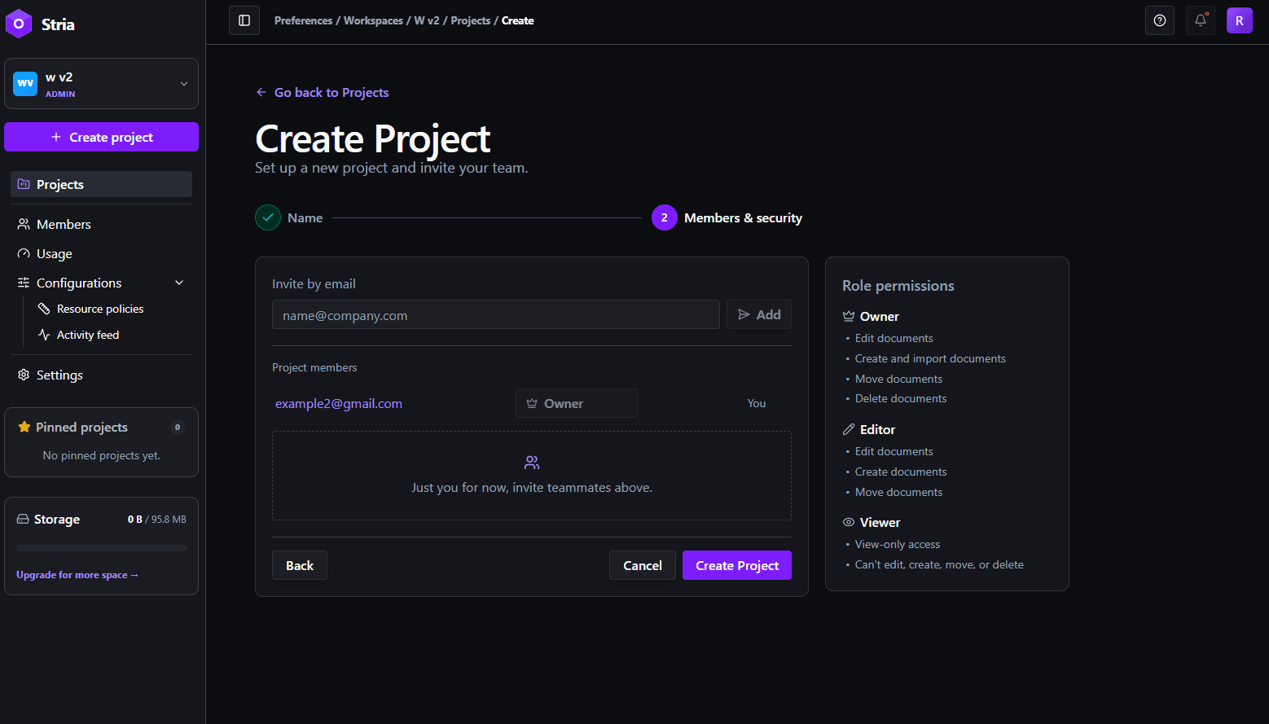This screenshot has width=1269, height=724.
Task: Open Resource policies
Action: 100,309
